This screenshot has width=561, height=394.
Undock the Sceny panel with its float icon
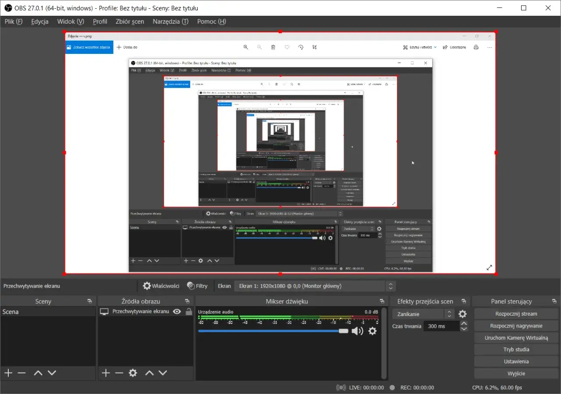tap(89, 301)
